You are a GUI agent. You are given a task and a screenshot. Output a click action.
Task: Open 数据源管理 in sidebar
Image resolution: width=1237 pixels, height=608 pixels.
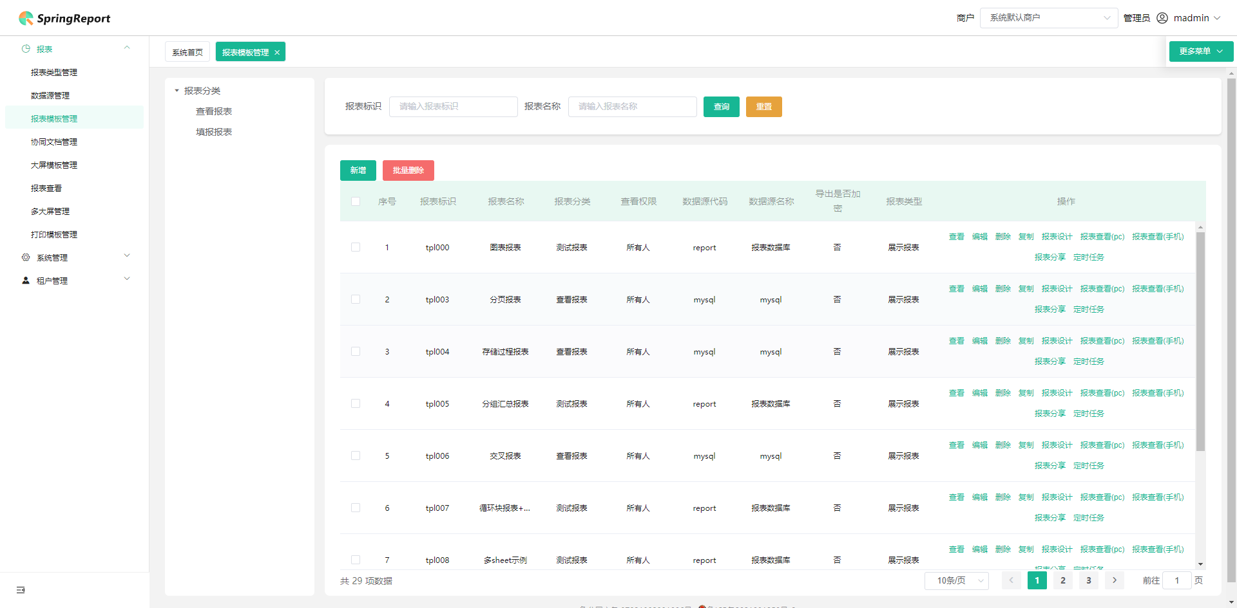50,96
